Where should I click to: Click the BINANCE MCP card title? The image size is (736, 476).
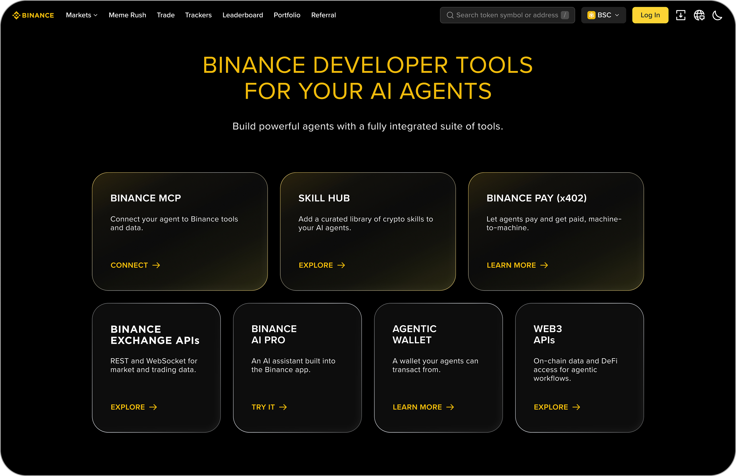pyautogui.click(x=146, y=198)
